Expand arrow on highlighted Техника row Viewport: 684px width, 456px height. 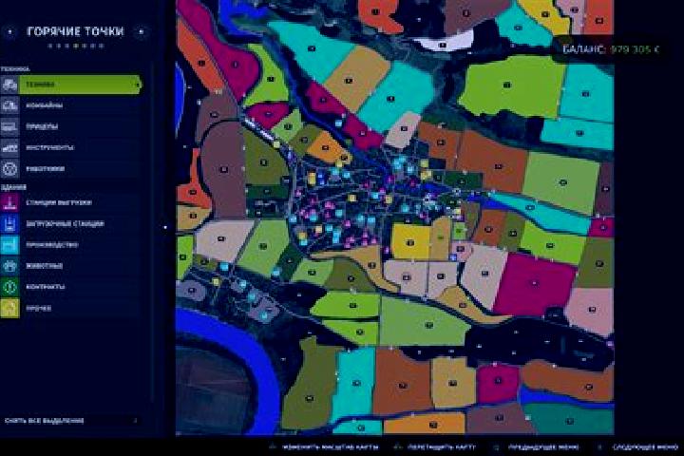[138, 85]
